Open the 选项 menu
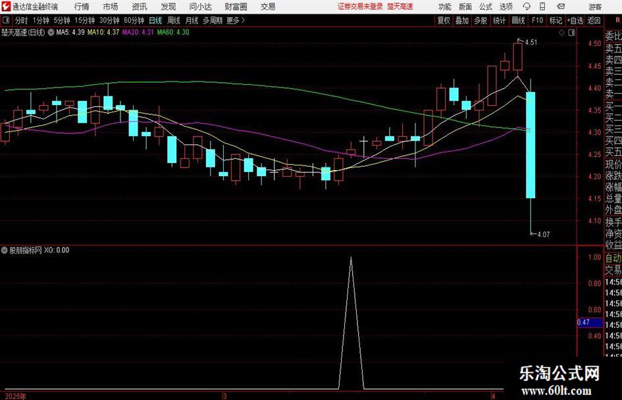622x400 pixels. pyautogui.click(x=506, y=7)
